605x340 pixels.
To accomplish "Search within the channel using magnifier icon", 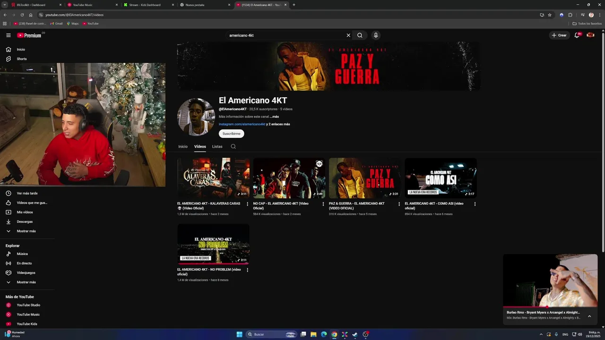I will (x=233, y=146).
